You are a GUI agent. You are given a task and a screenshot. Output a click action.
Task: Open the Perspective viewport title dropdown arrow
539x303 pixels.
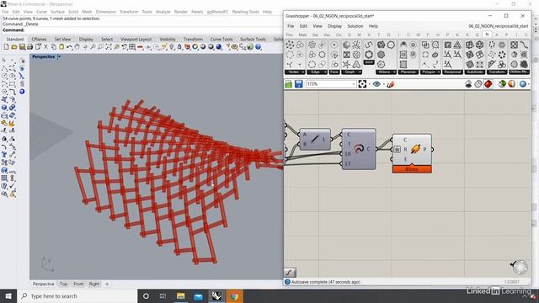point(59,56)
